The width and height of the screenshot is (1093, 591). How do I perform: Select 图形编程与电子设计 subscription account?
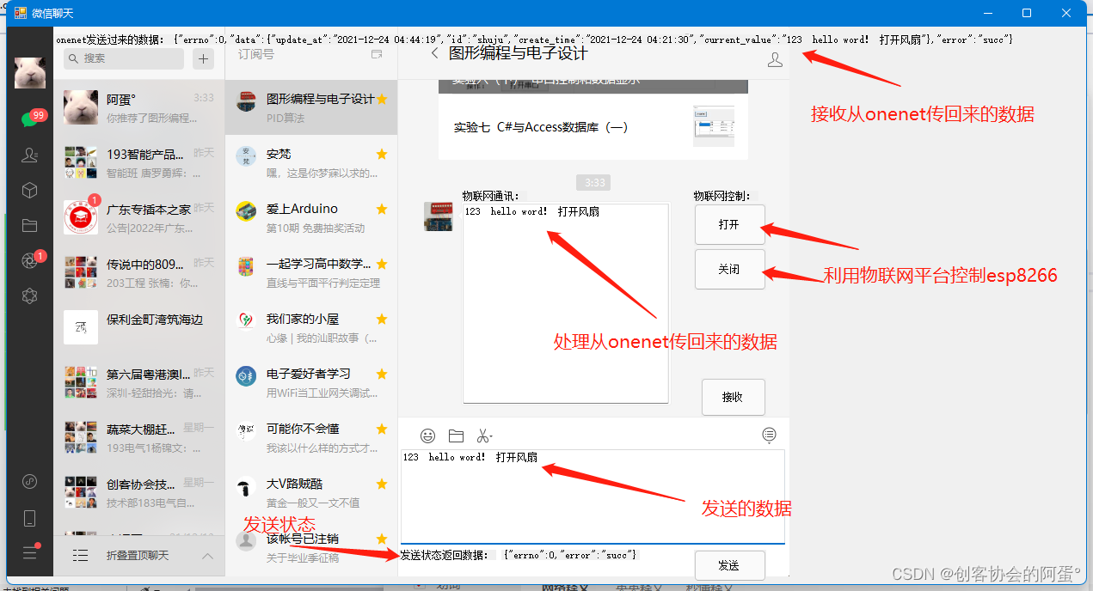click(311, 107)
